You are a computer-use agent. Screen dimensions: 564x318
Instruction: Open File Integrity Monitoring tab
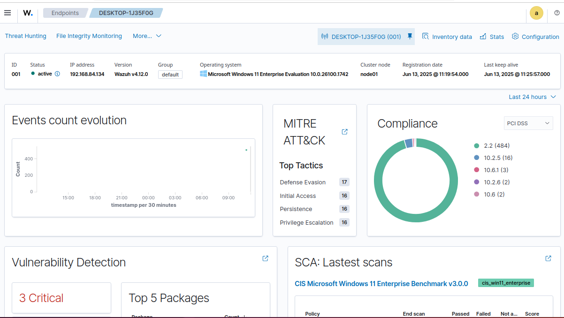click(x=89, y=36)
